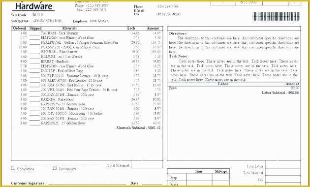Click the Total Labor label
This screenshot has width=310, height=187.
255,166
